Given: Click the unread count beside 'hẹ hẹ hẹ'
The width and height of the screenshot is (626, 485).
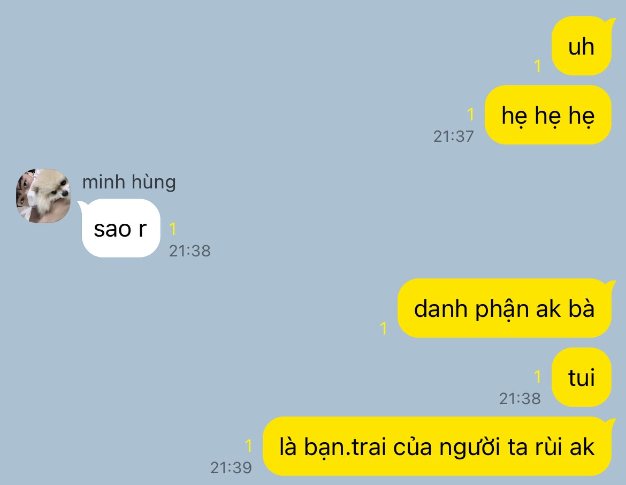Looking at the screenshot, I should (x=471, y=114).
